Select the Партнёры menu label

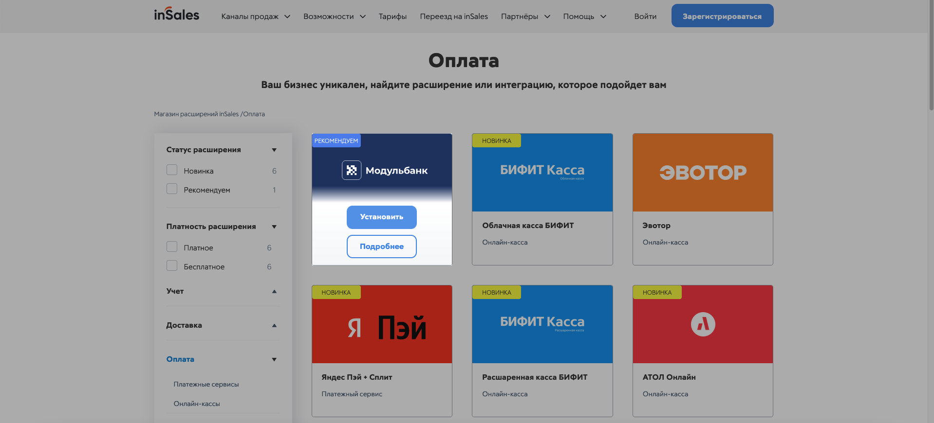(x=520, y=17)
